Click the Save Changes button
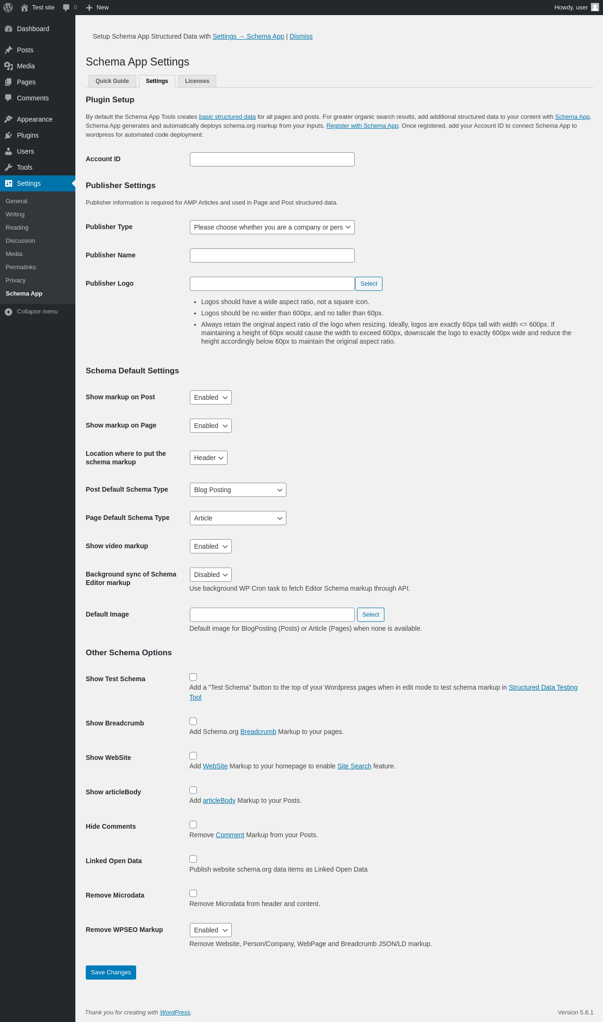Image resolution: width=603 pixels, height=1022 pixels. click(x=111, y=972)
